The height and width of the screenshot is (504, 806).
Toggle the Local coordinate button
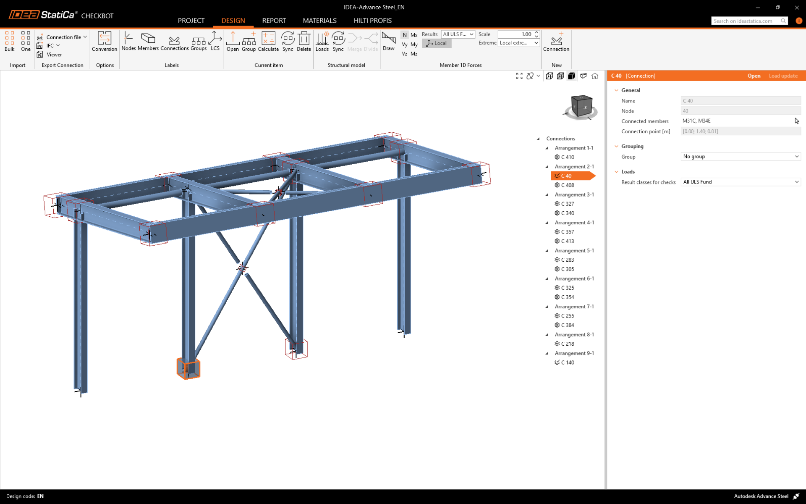(437, 43)
